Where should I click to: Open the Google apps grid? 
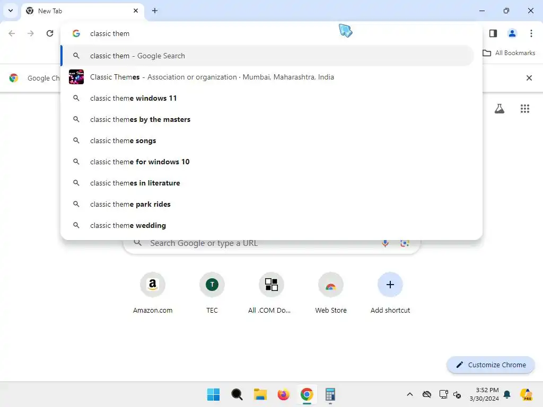tap(525, 109)
